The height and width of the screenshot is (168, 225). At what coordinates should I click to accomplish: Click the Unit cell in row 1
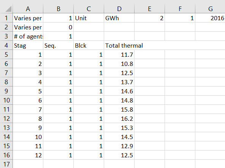pyautogui.click(x=89, y=18)
